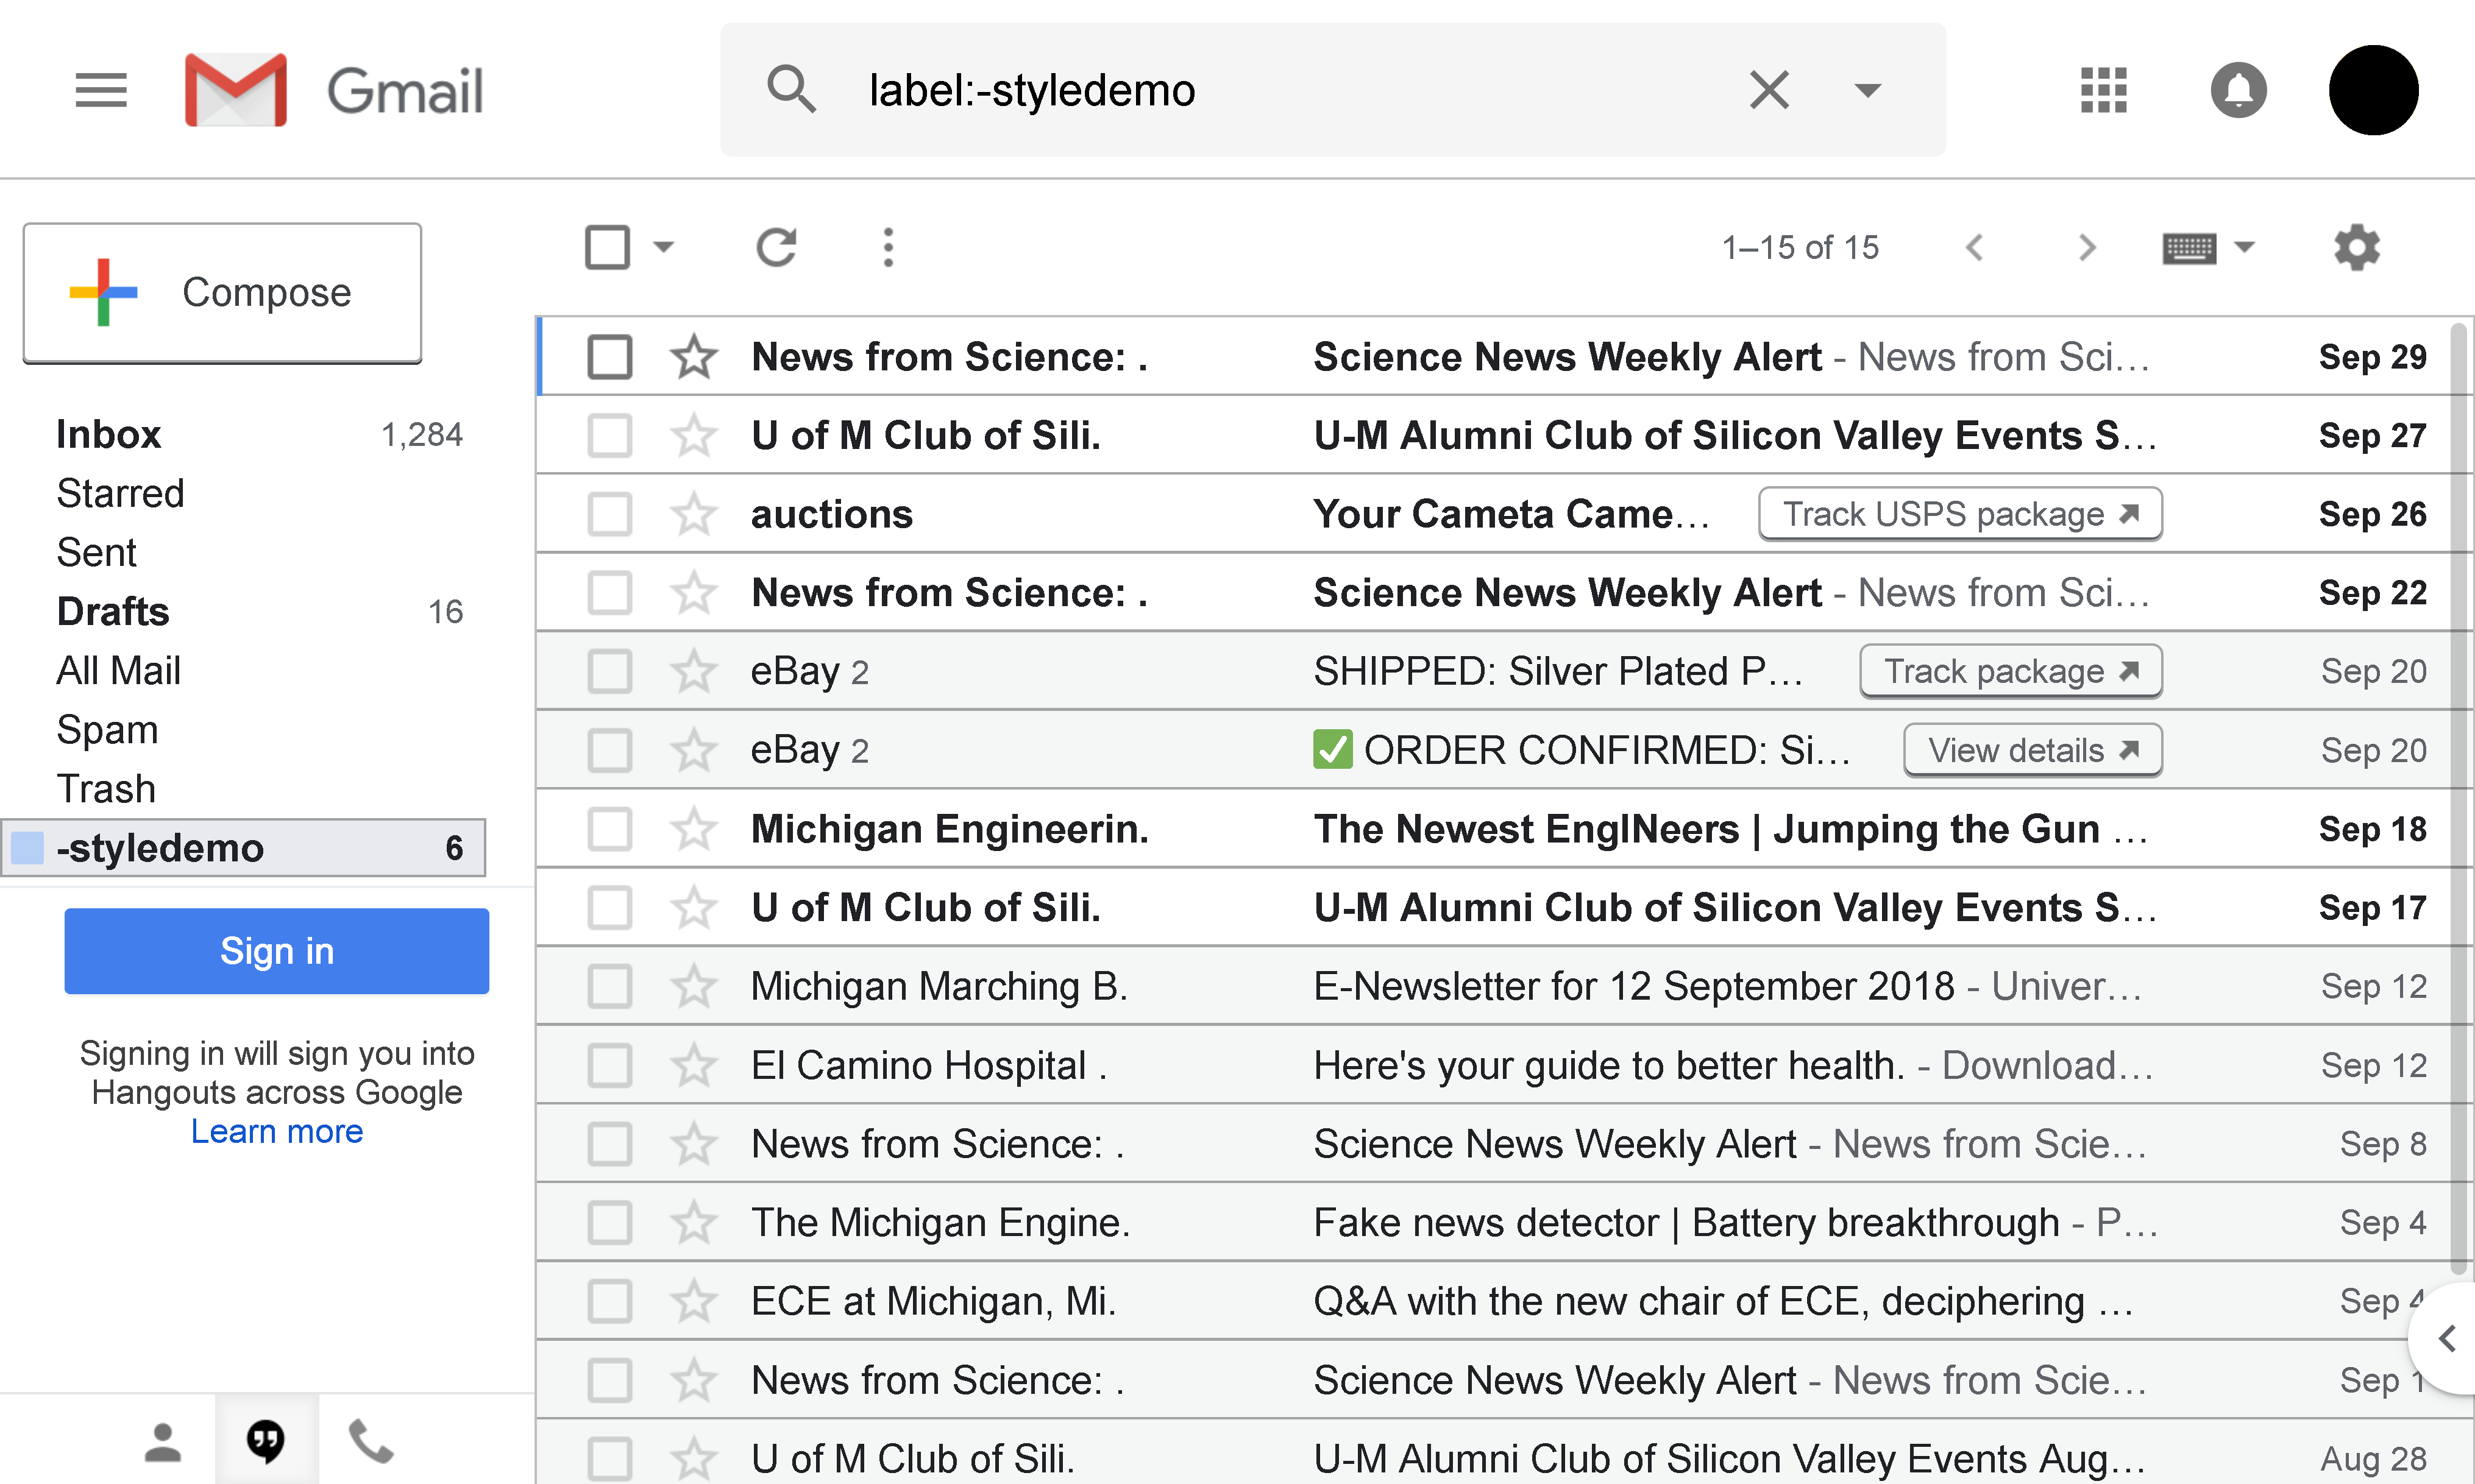
Task: Open the account profile avatar
Action: point(2373,90)
